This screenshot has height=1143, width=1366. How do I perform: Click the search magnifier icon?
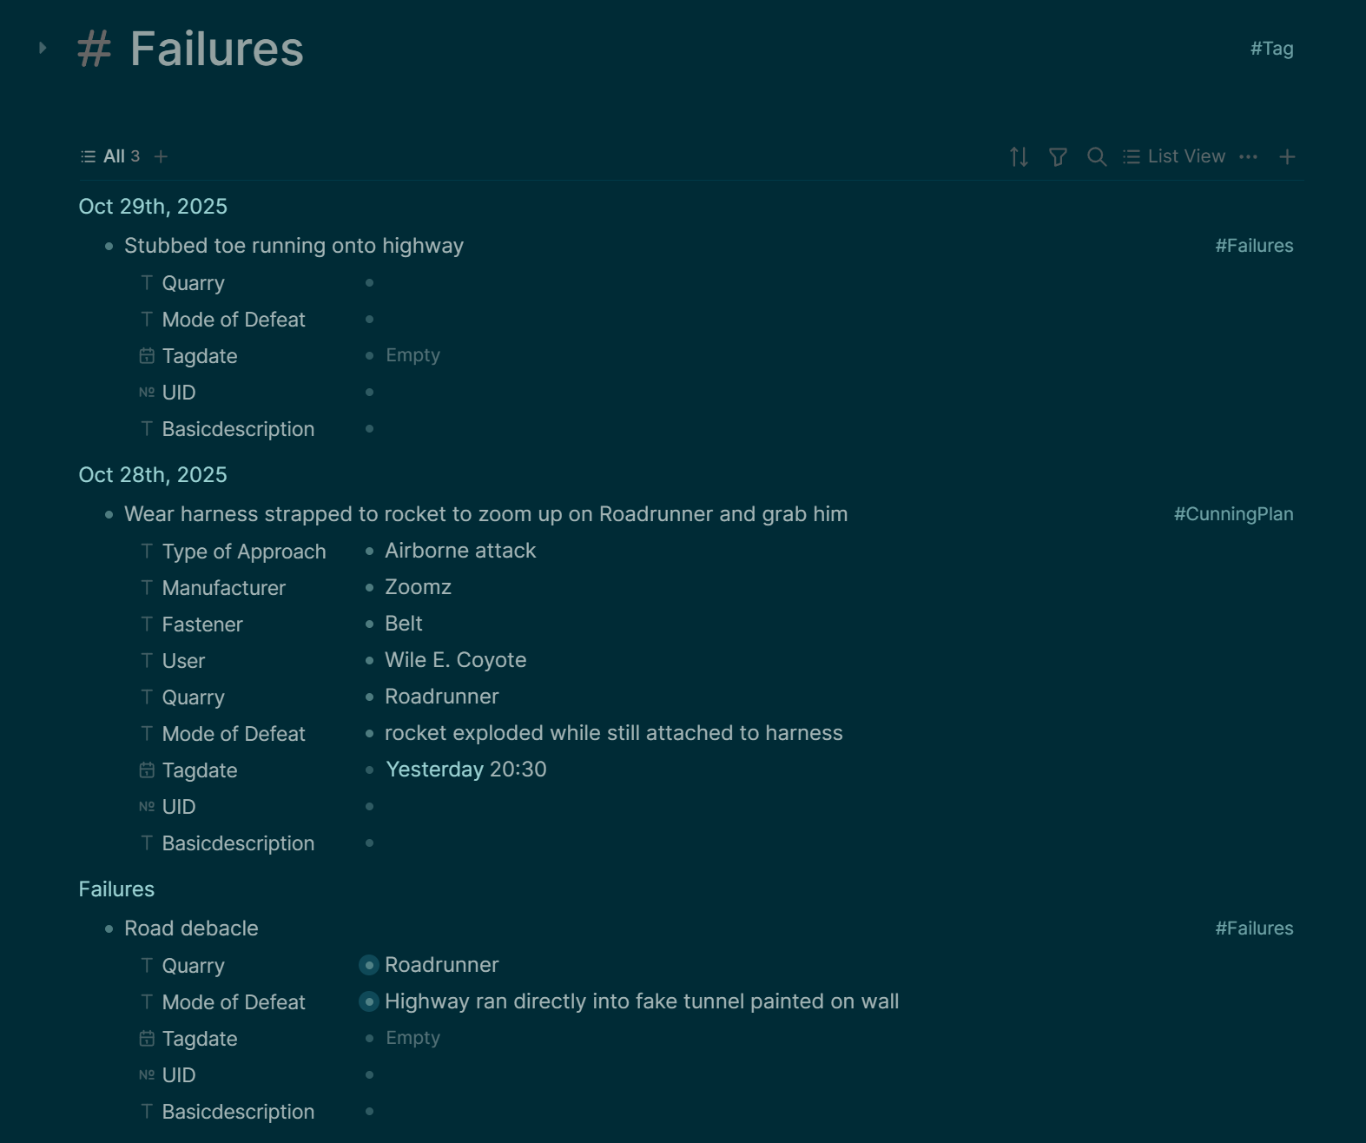[x=1097, y=157]
